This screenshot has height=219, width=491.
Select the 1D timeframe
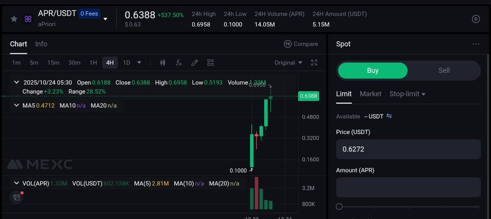click(126, 63)
